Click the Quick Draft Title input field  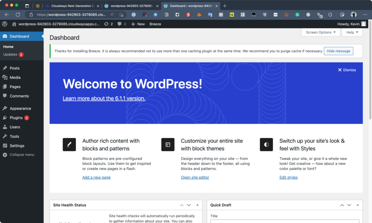[x=285, y=221]
